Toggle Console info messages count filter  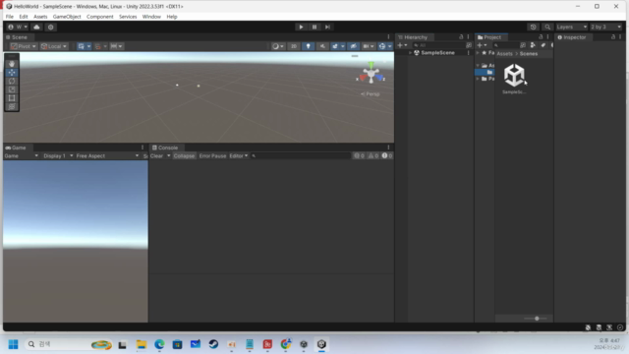(x=359, y=155)
